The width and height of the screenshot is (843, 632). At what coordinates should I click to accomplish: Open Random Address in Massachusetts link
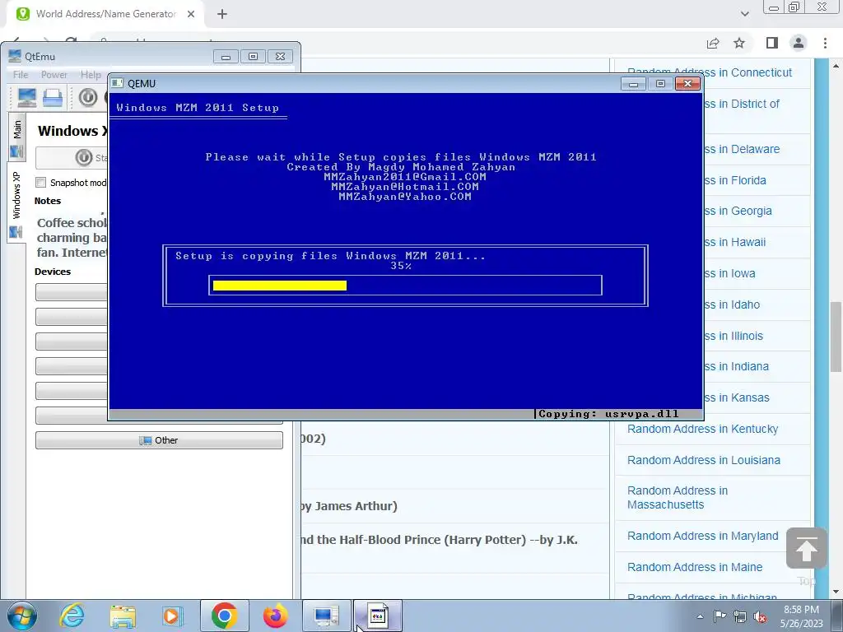point(678,498)
